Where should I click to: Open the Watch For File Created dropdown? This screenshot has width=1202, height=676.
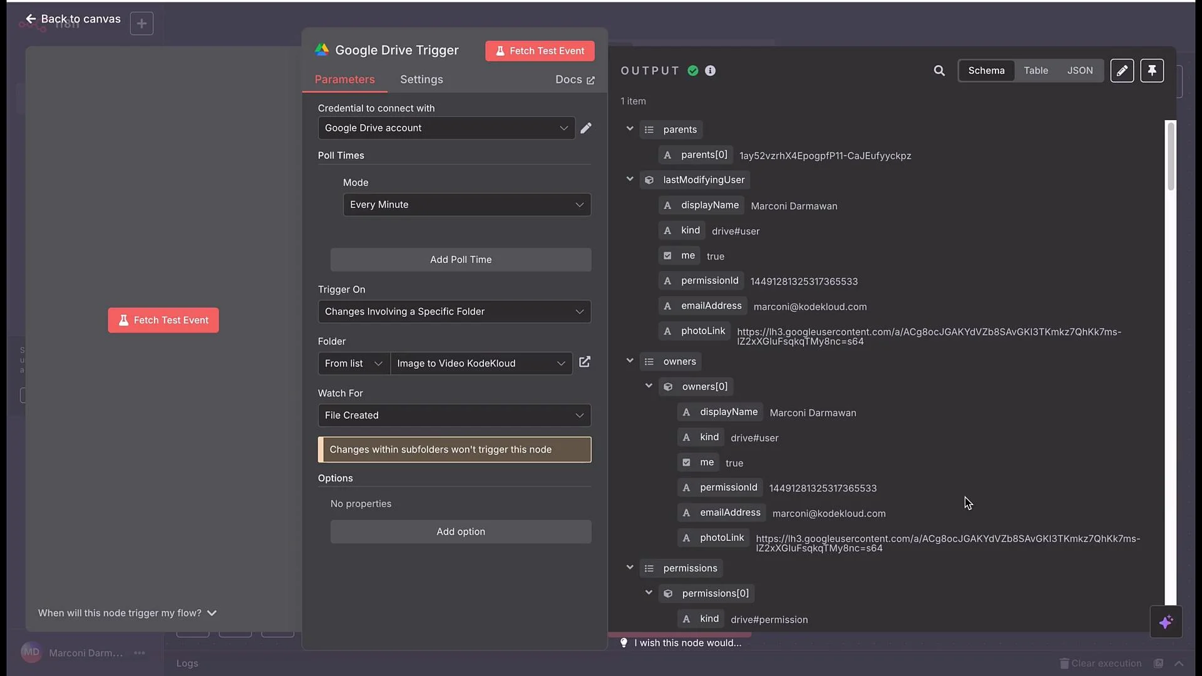tap(455, 416)
